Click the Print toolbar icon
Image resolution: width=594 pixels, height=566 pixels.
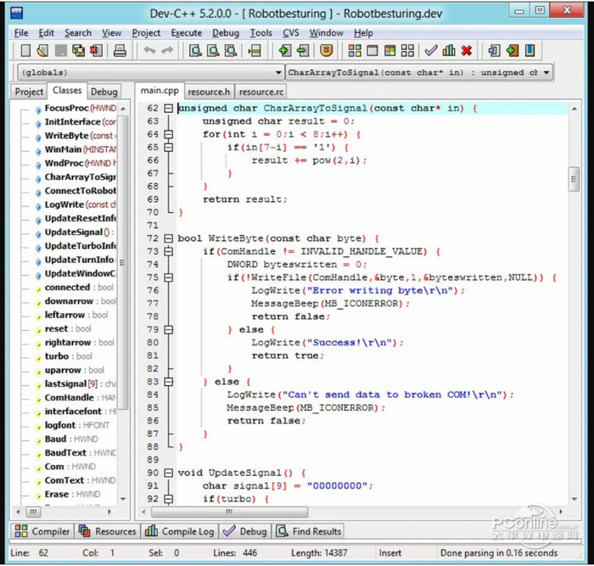click(x=120, y=51)
